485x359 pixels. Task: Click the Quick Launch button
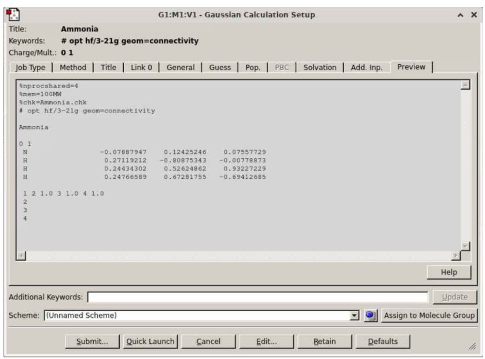150,341
